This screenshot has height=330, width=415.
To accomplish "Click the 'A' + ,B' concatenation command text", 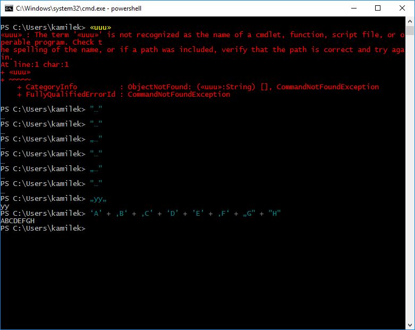I will [x=185, y=214].
